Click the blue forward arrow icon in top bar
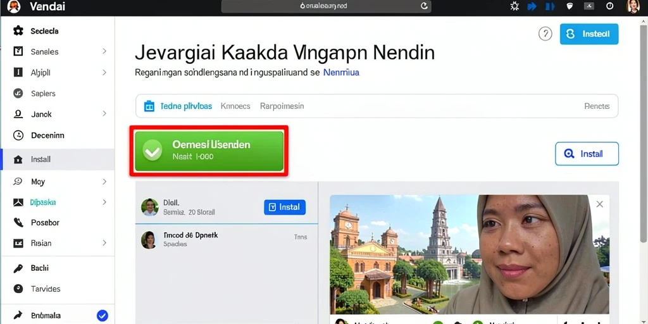 [x=532, y=6]
